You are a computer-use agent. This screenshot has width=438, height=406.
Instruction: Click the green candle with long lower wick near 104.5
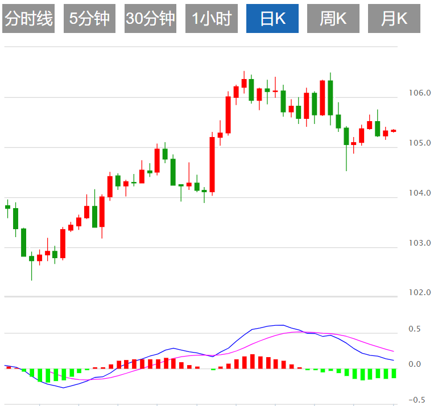coord(346,148)
